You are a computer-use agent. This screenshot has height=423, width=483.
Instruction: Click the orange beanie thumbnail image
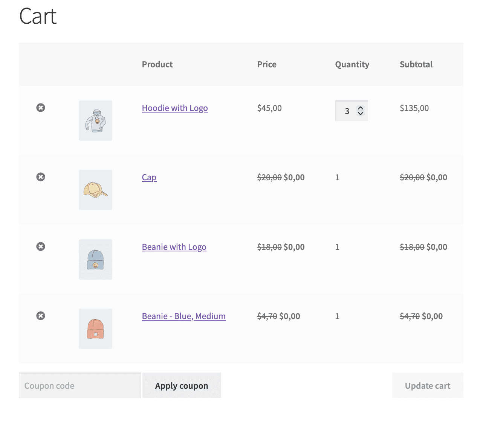95,329
